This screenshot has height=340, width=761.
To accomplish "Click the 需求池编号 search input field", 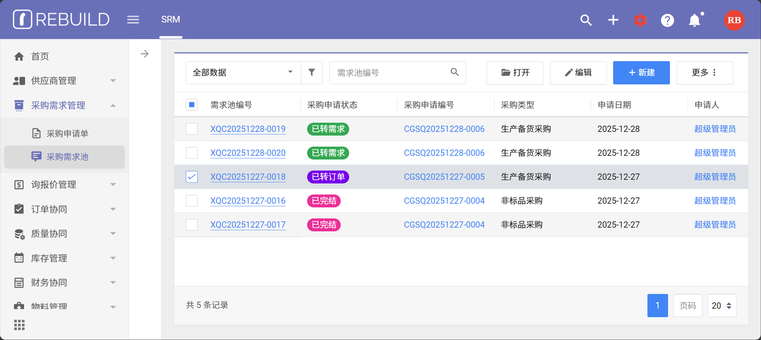I will tap(391, 73).
